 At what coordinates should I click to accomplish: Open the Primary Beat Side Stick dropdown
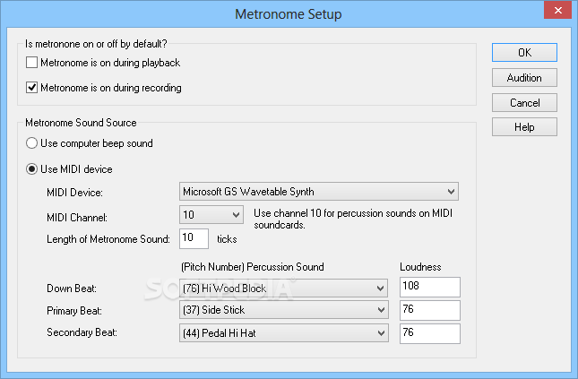(283, 310)
